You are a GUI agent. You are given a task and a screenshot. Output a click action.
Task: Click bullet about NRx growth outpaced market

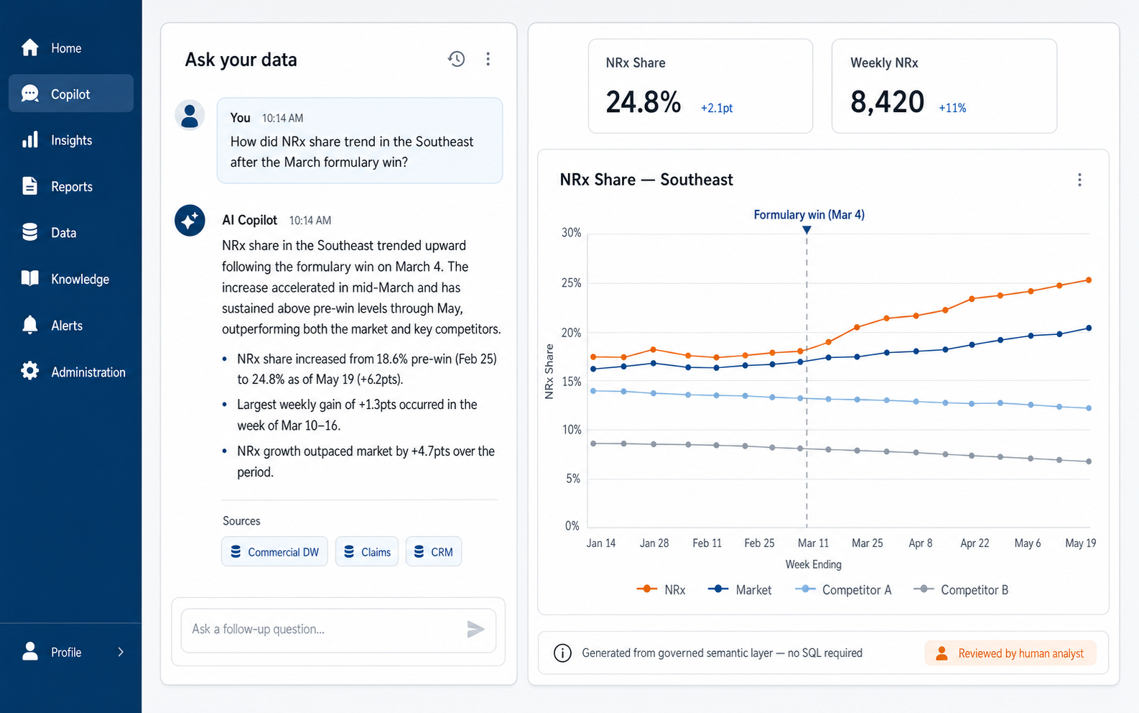(x=366, y=461)
